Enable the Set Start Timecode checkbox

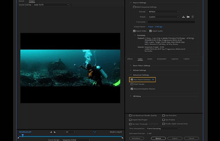(130, 124)
